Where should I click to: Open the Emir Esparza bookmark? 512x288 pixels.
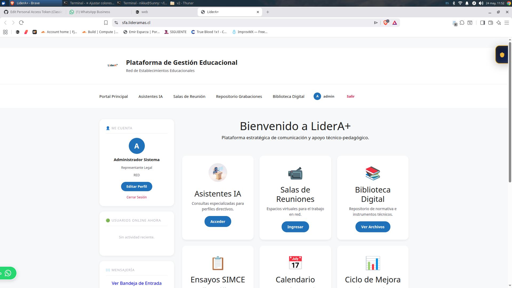141,32
